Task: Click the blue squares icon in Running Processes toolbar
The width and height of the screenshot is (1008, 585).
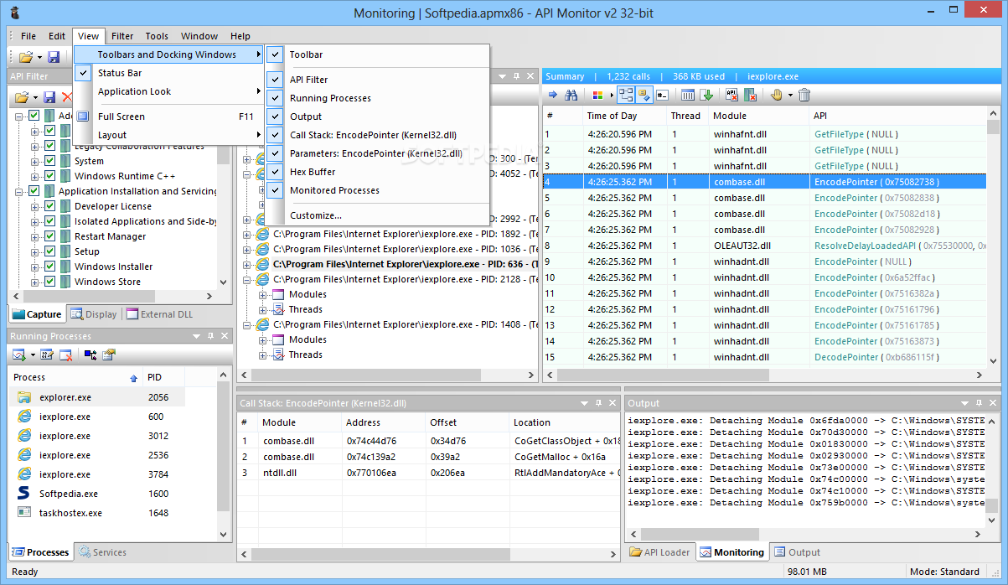Action: pos(90,355)
